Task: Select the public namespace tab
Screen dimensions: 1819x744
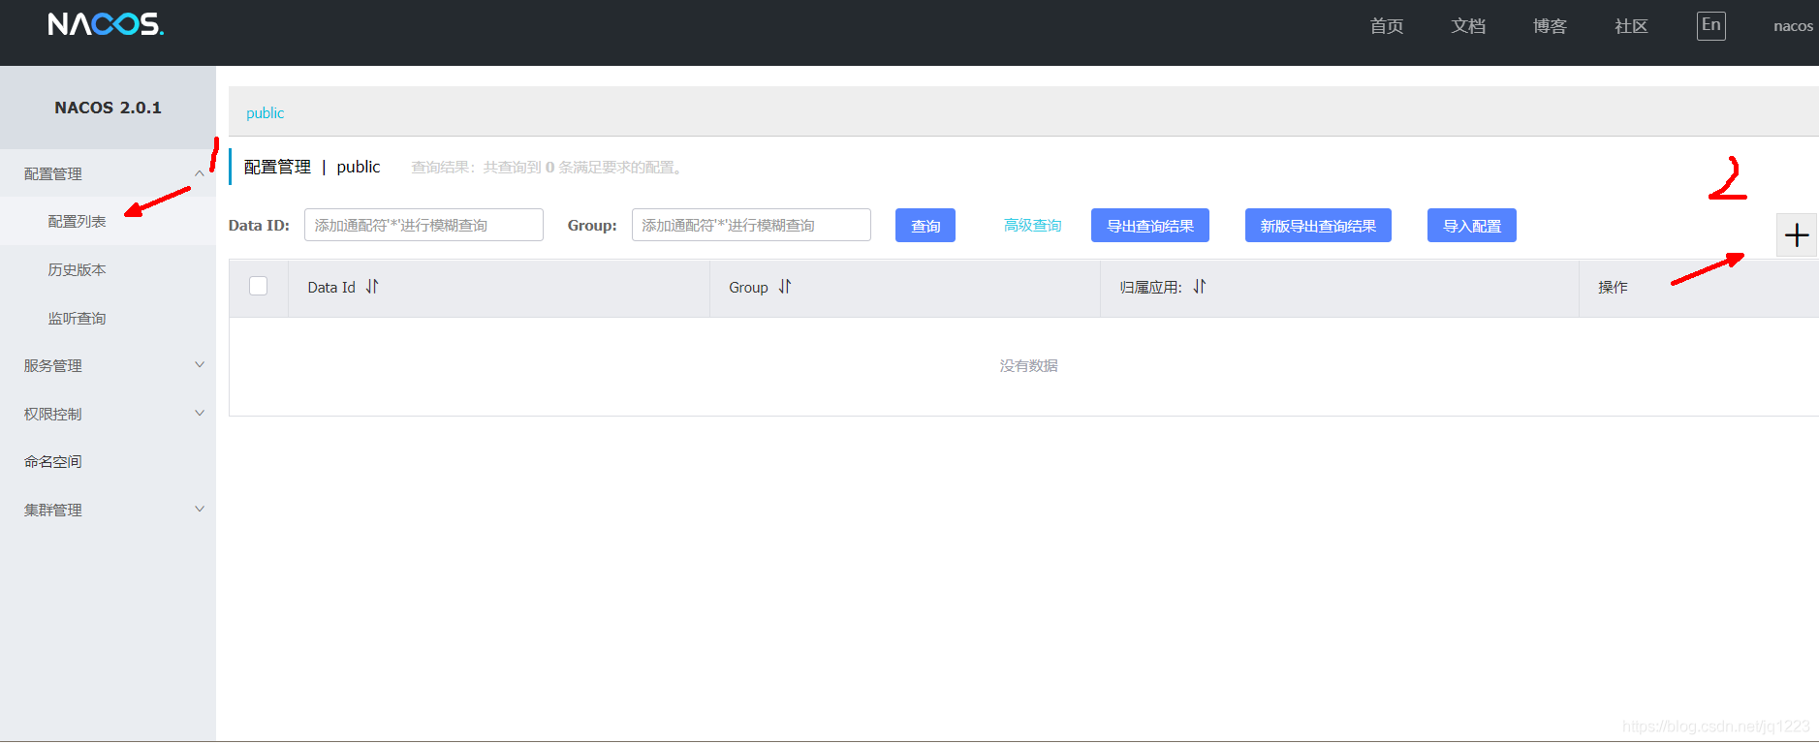Action: (265, 112)
